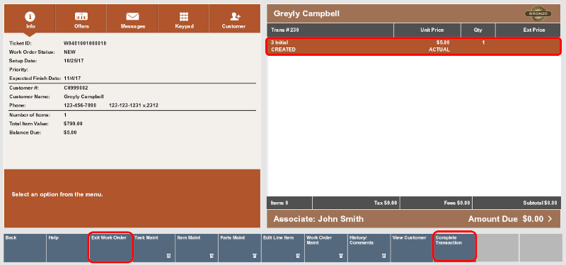The image size is (566, 265).
Task: Click the Greyly Campbell customer header
Action: click(x=306, y=13)
